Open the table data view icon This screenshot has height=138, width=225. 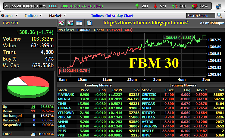(x=79, y=23)
